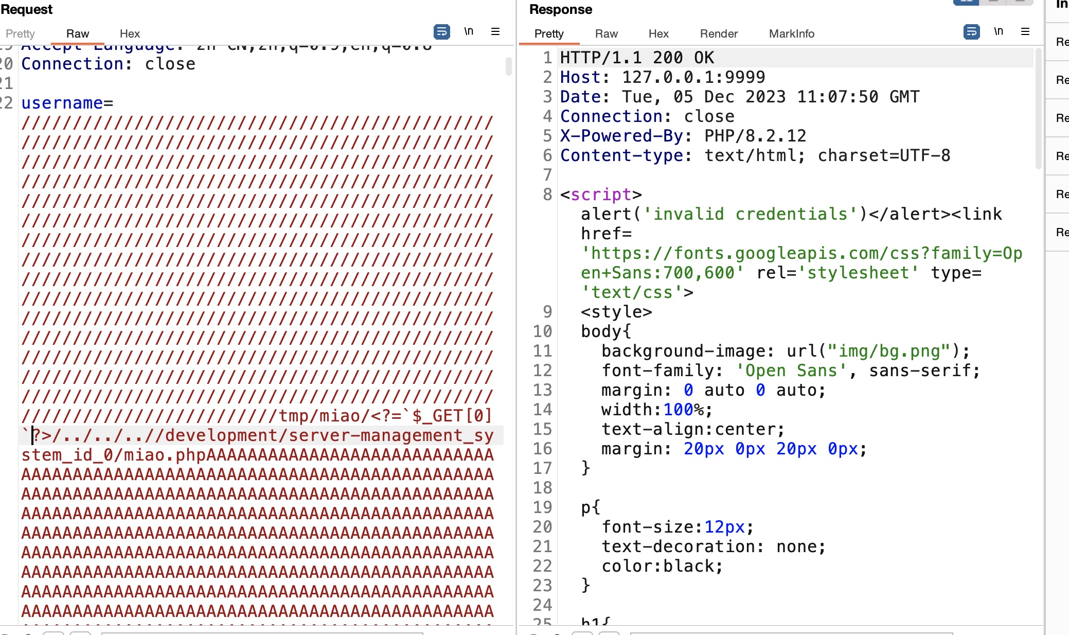Click the Request pane vertical scrollbar thumb
The width and height of the screenshot is (1069, 635).
pyautogui.click(x=508, y=66)
